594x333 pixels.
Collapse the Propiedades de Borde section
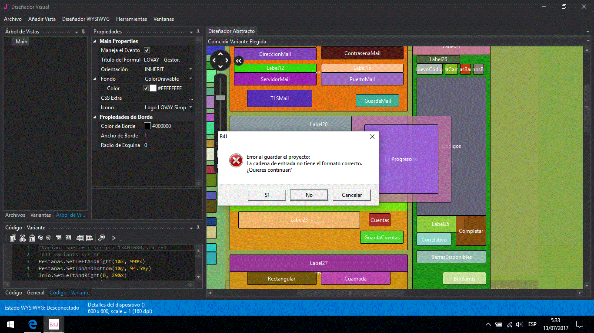pyautogui.click(x=95, y=117)
